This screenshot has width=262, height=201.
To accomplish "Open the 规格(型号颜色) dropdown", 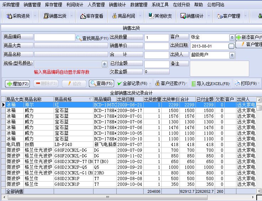I will 105,64.
